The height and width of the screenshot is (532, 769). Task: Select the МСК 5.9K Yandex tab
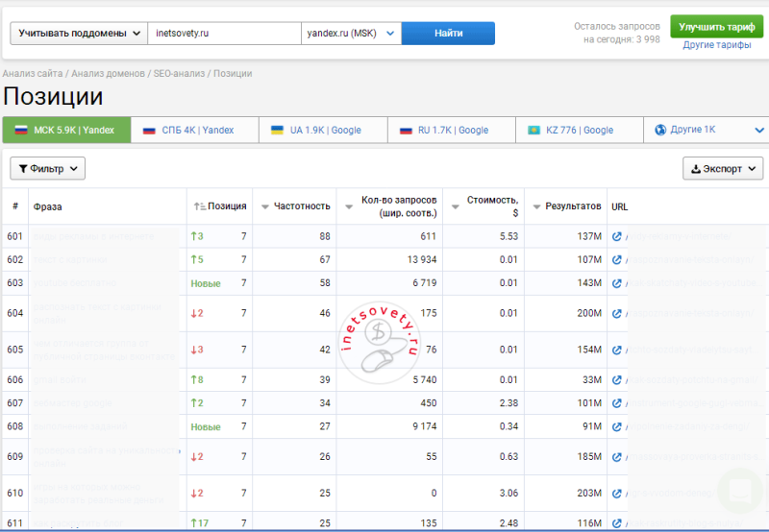(66, 130)
